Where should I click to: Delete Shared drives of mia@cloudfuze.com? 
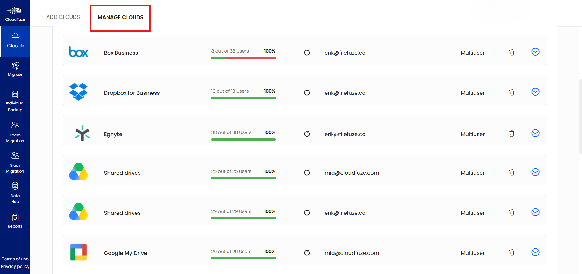pos(512,172)
